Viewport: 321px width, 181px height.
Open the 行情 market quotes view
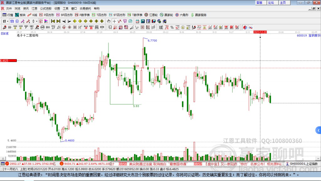point(8,15)
